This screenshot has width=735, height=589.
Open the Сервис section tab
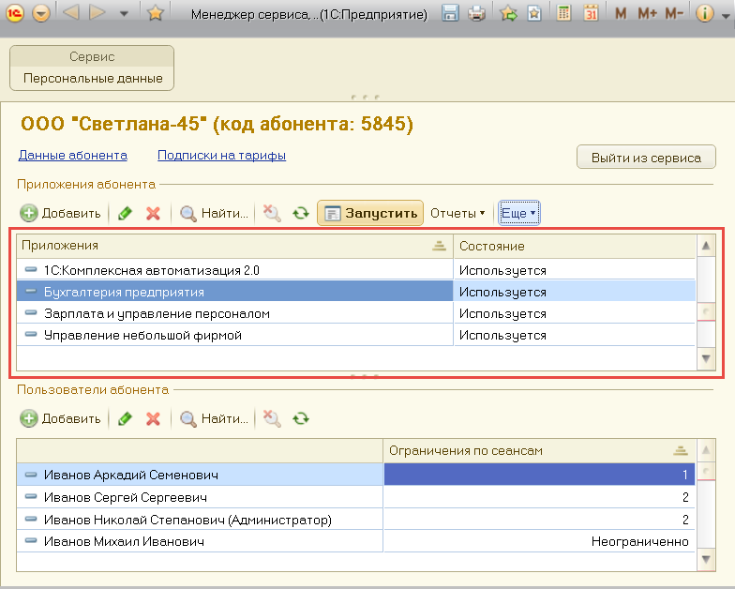pyautogui.click(x=92, y=56)
